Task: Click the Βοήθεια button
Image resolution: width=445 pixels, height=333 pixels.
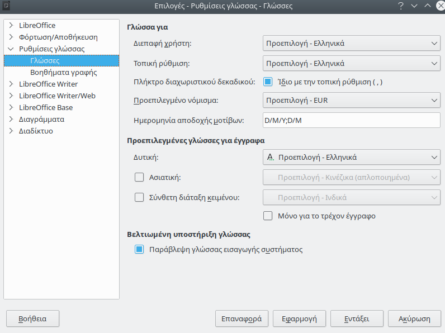Action: tap(32, 318)
